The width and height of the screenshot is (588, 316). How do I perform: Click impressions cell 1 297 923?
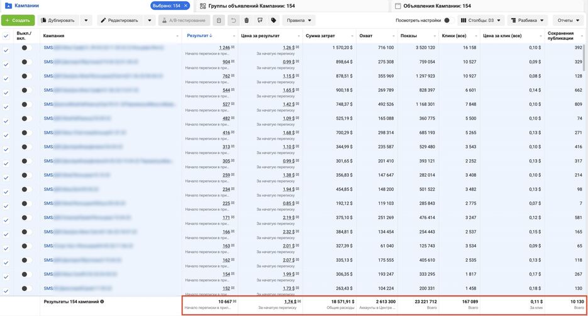[425, 76]
